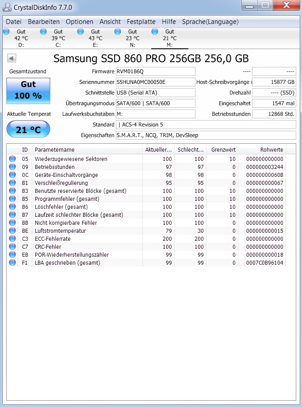Click the Eingeschaltet value 1547 mal
The image size is (302, 407).
click(x=274, y=103)
